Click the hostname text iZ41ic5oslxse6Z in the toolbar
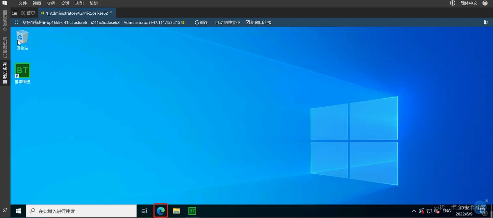The width and height of the screenshot is (493, 218). (105, 22)
